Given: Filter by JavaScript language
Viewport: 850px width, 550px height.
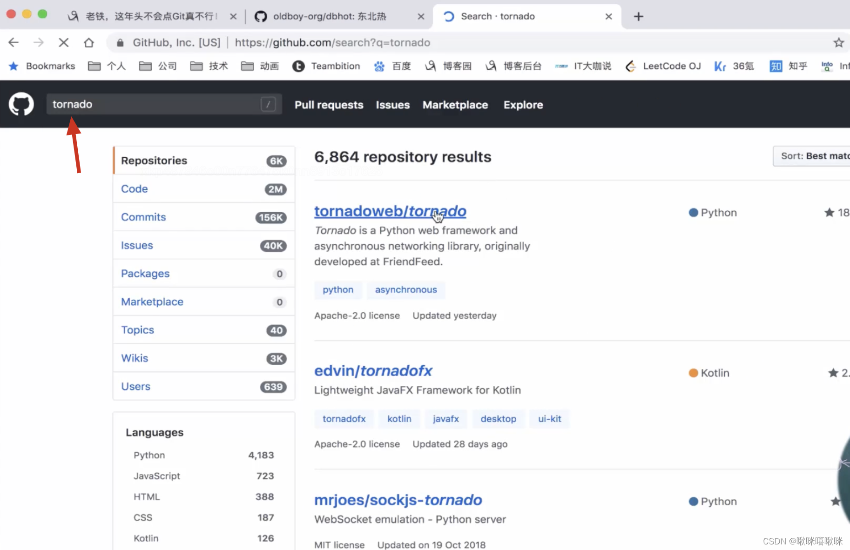Looking at the screenshot, I should pos(204,476).
